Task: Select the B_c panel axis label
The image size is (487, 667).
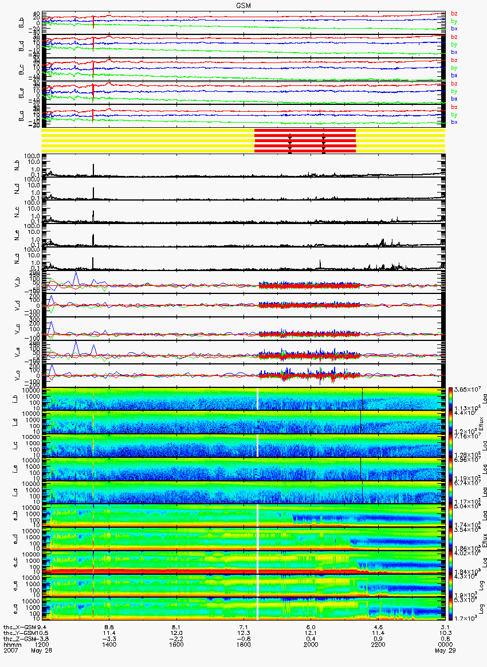Action: (x=22, y=70)
